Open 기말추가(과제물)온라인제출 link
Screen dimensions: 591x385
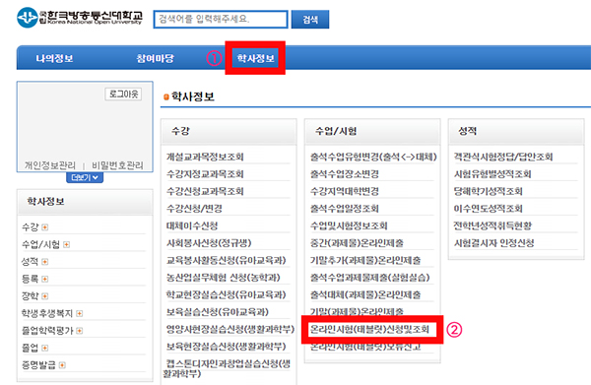coord(365,260)
